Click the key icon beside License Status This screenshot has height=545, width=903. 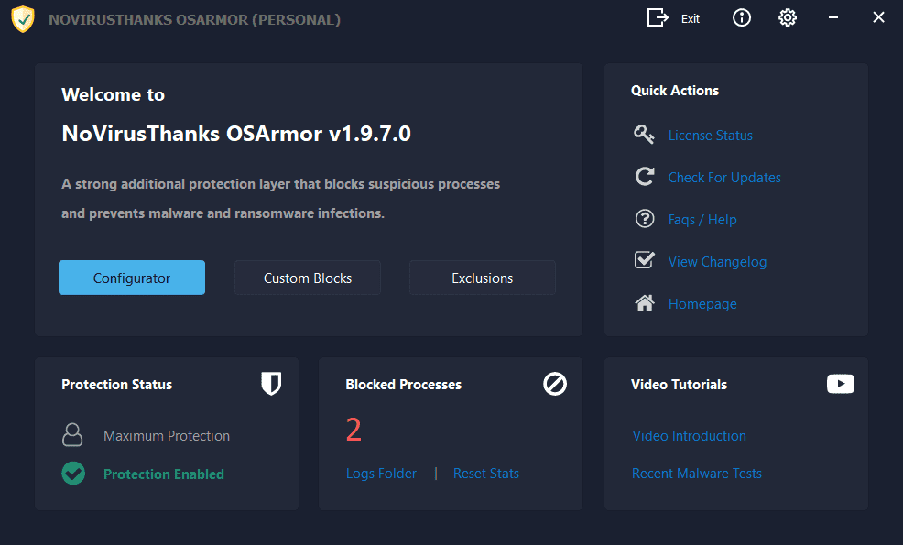644,135
